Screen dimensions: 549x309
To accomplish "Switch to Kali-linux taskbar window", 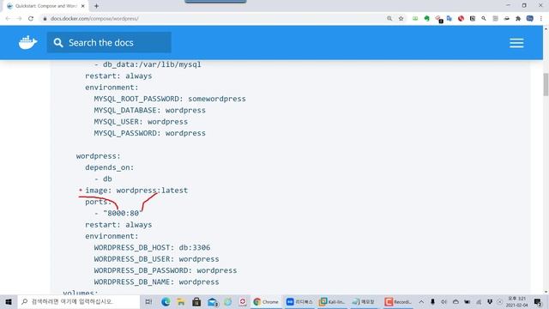I will click(333, 301).
